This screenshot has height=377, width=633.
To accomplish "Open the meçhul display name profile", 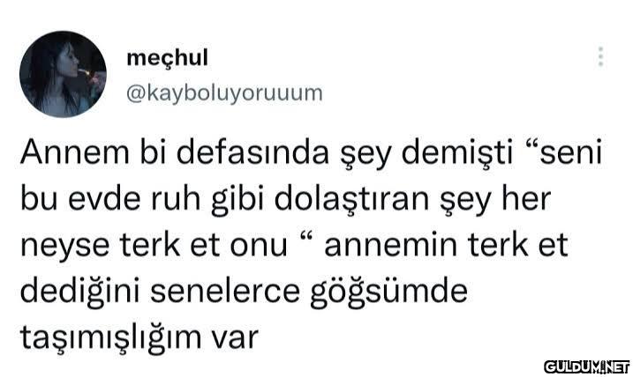I will pos(167,58).
